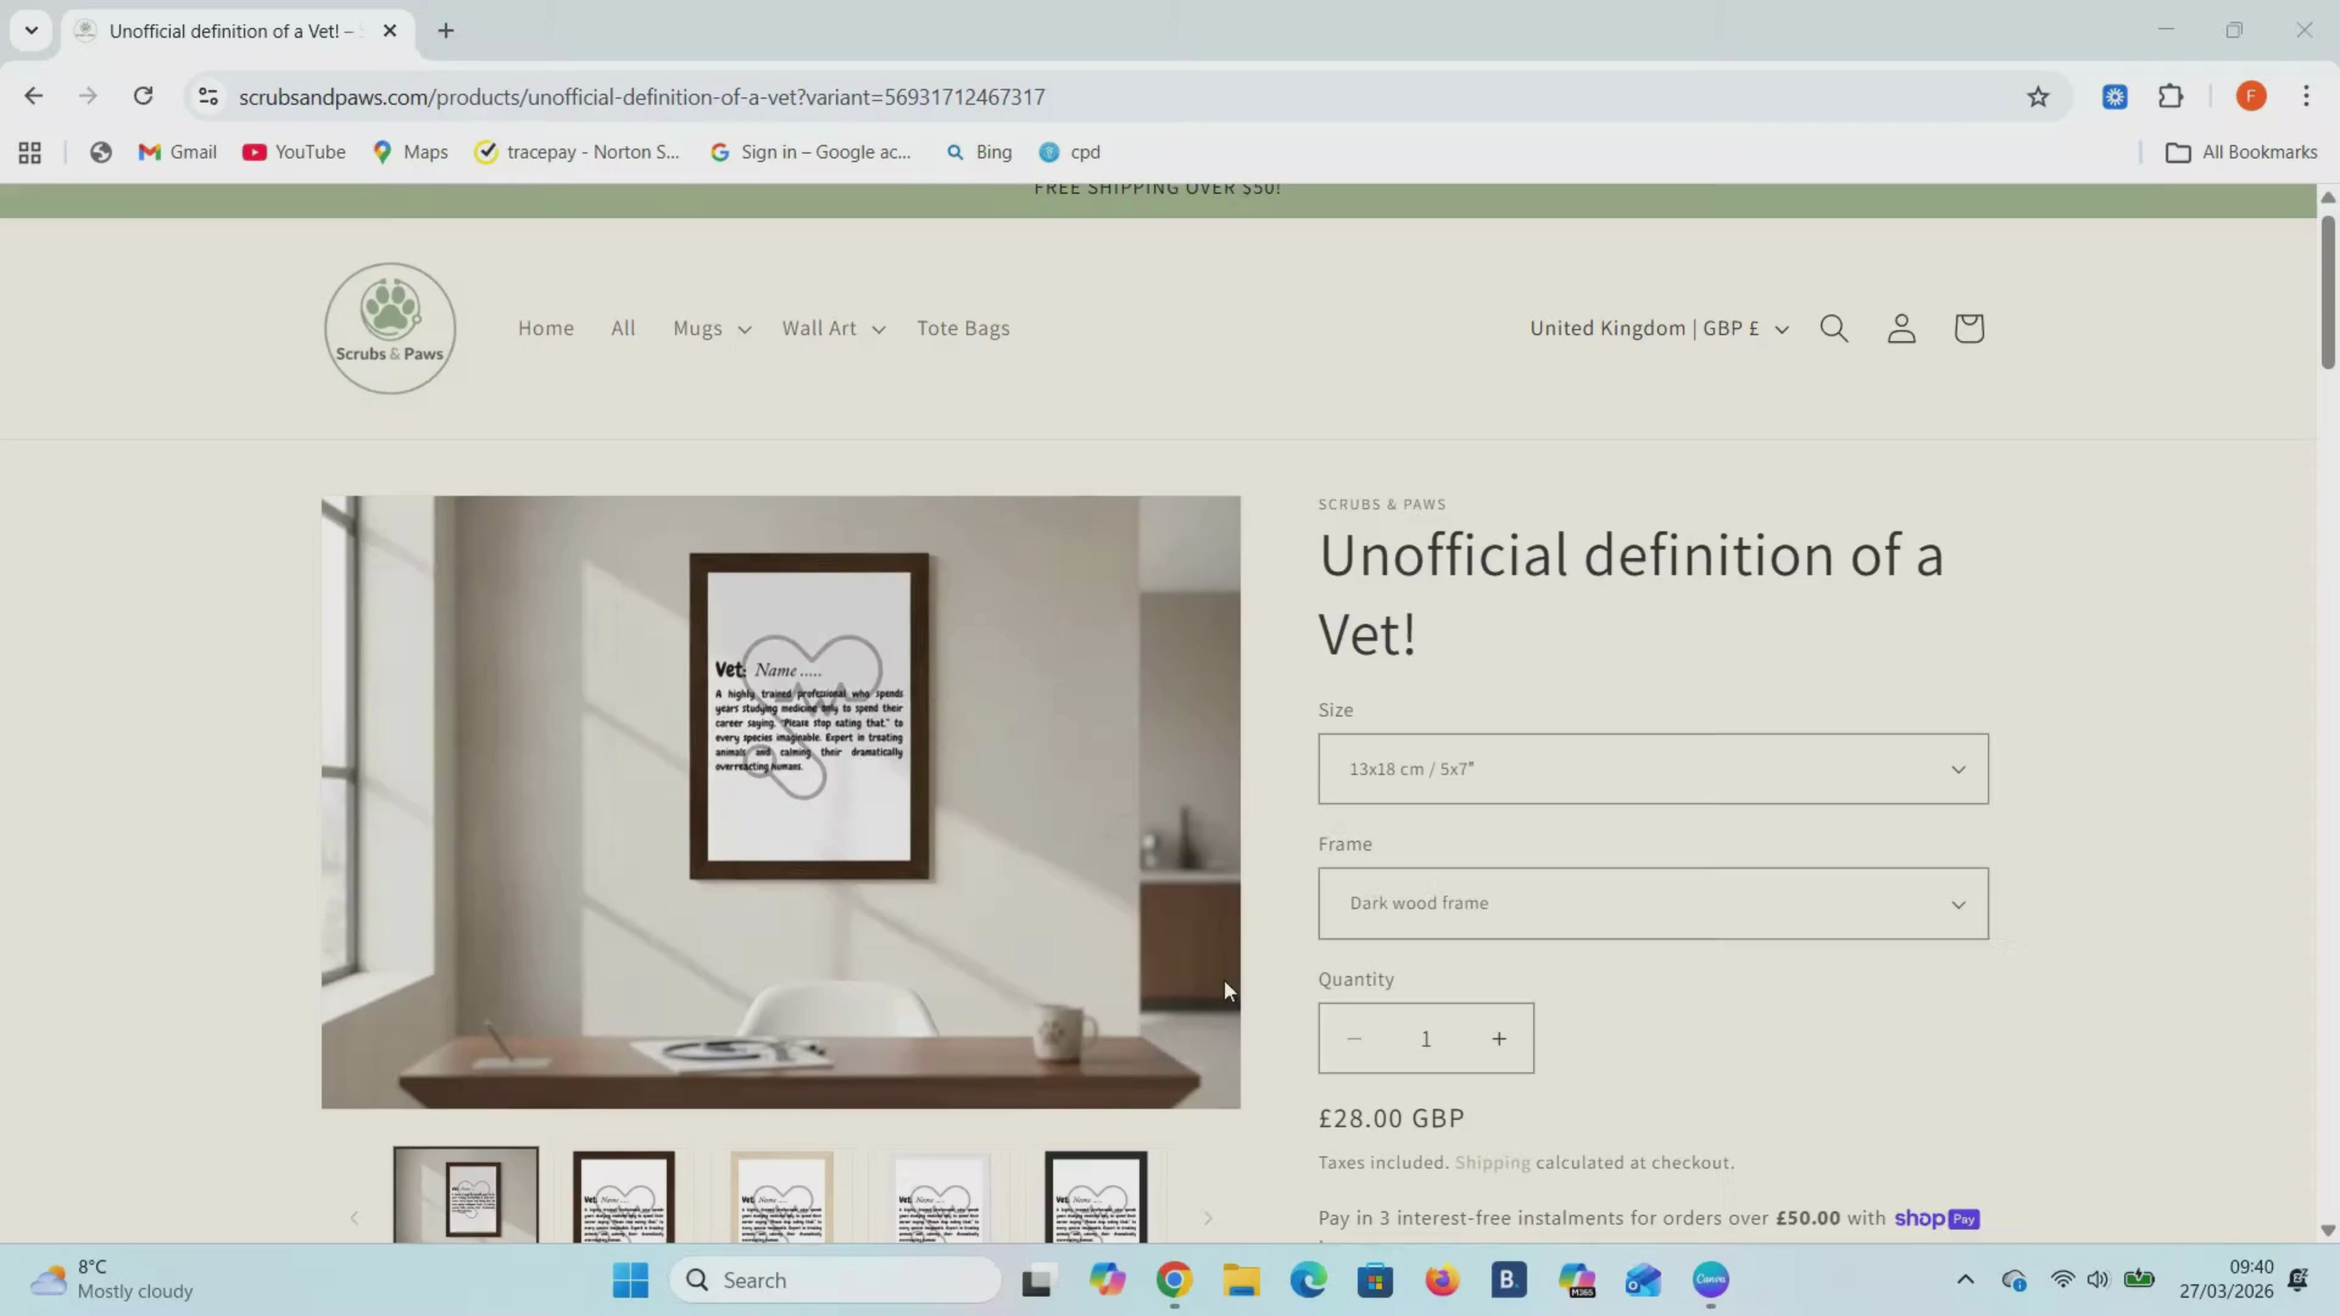Click the Scrubs & Paws logo
Viewport: 2340px width, 1316px height.
click(x=390, y=328)
